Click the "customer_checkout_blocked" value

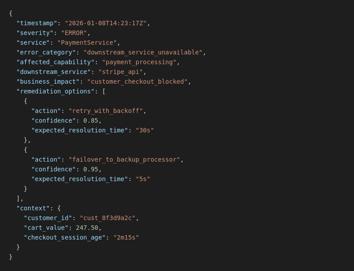137,81
